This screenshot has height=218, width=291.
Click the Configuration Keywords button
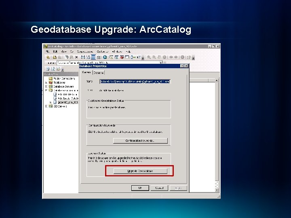pyautogui.click(x=140, y=141)
